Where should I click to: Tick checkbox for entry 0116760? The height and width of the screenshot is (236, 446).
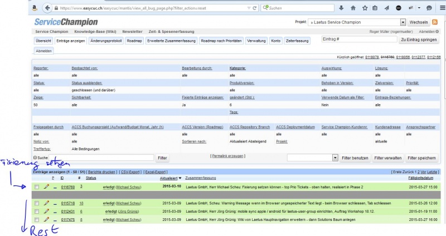[x=37, y=187]
